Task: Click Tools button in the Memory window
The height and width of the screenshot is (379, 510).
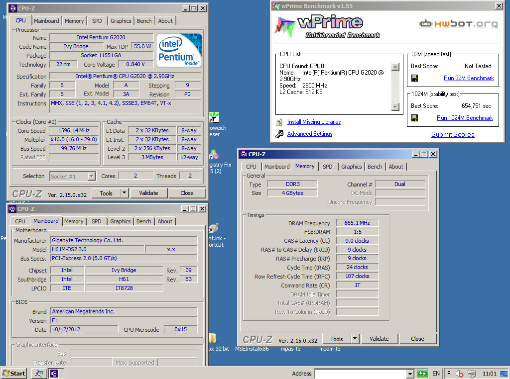Action: [337, 339]
